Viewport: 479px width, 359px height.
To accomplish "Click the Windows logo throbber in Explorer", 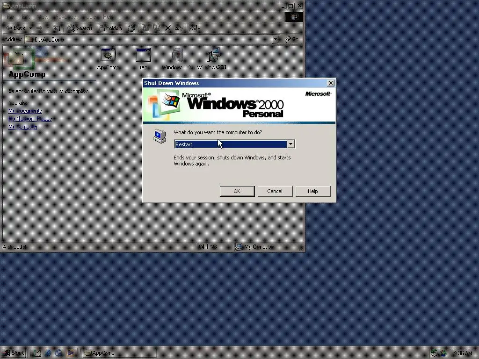I will (294, 17).
